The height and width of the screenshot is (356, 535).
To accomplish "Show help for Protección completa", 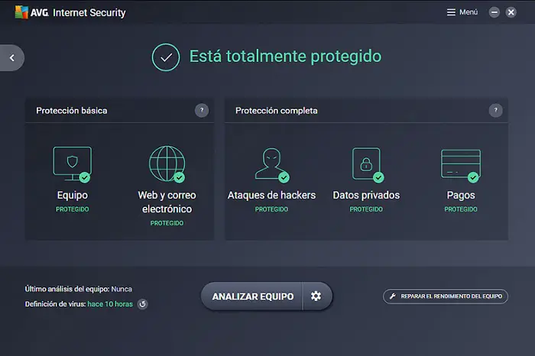I will point(495,110).
